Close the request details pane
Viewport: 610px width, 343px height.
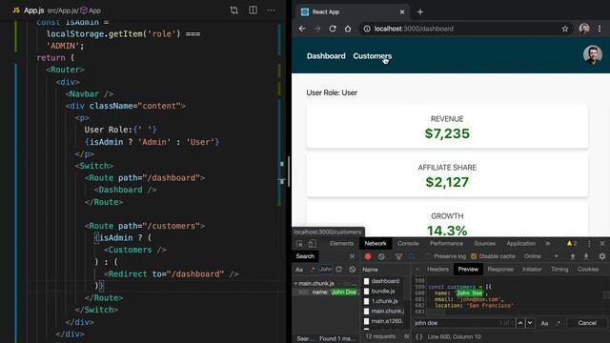[417, 269]
